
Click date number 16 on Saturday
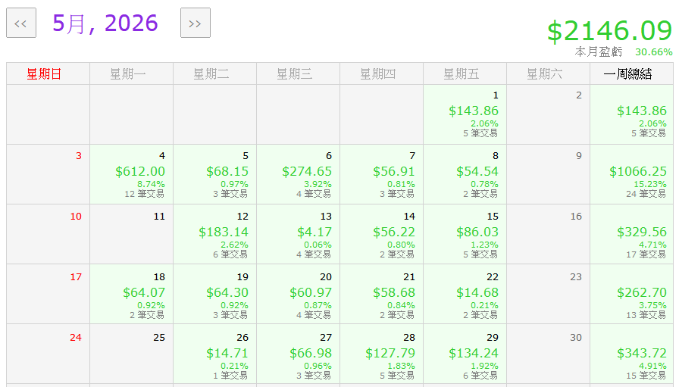click(x=576, y=217)
